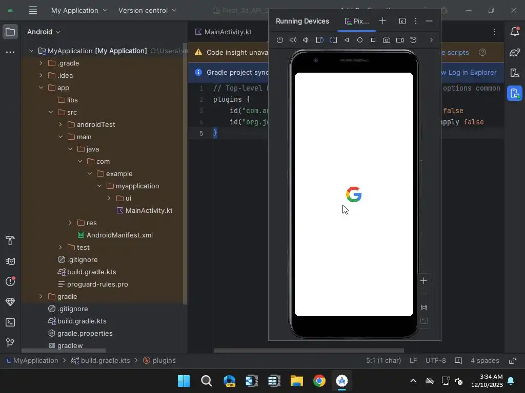Tap the emulator Home circle button
Viewport: 525px width, 393px height.
[x=360, y=40]
